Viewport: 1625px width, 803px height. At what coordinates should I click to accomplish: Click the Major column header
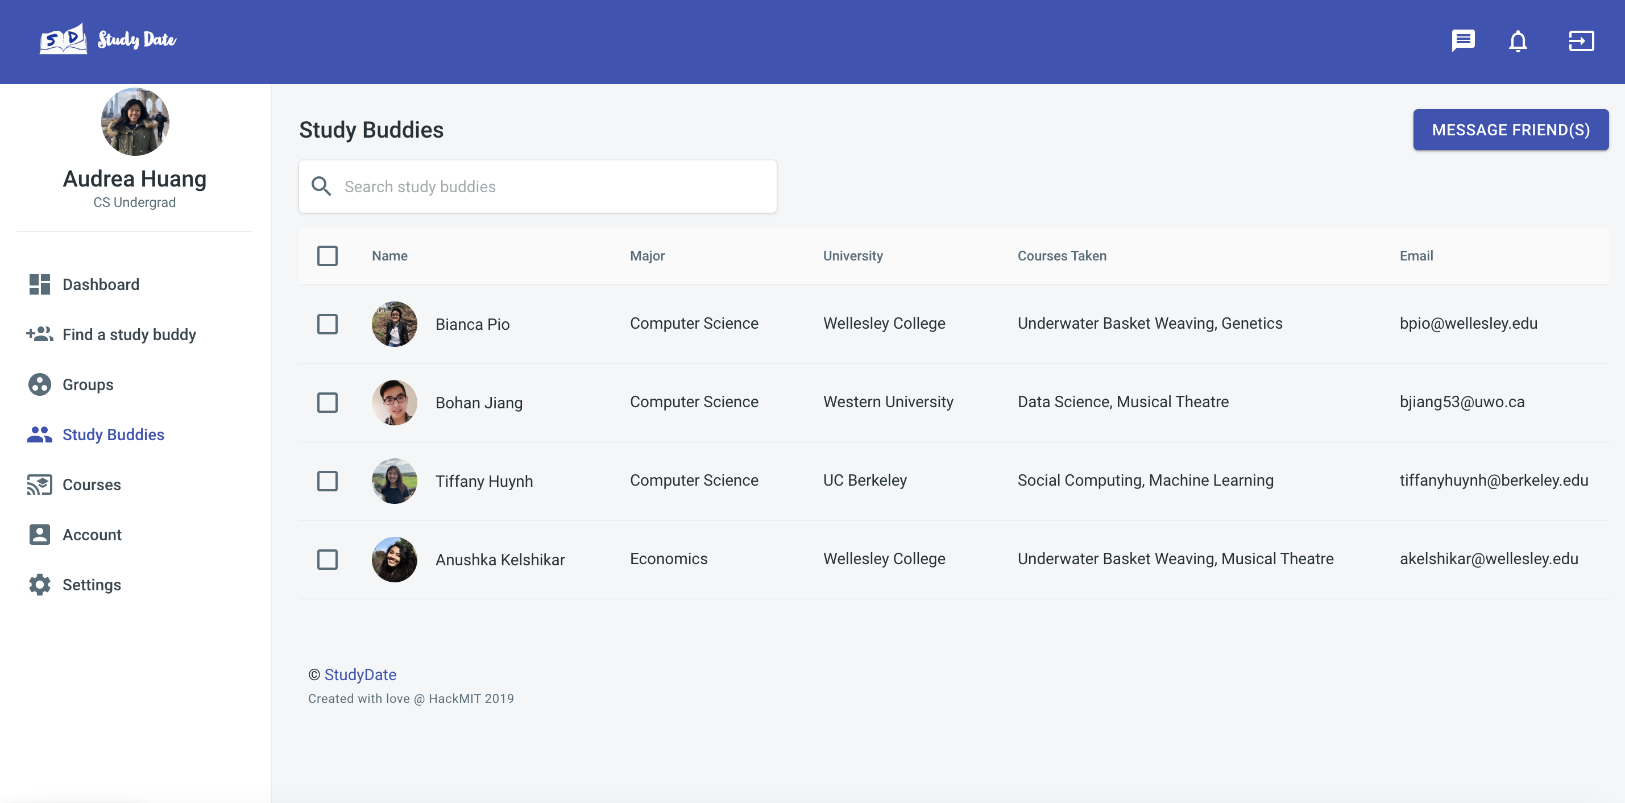(x=646, y=256)
